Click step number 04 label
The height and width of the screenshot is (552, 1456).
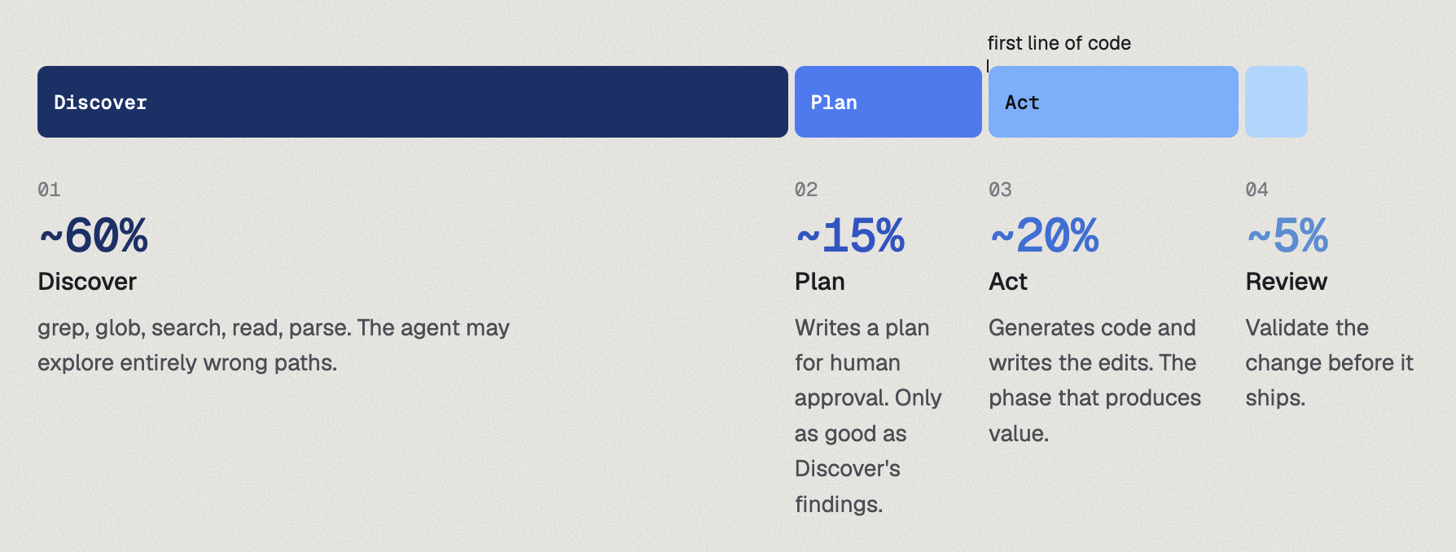(1256, 190)
